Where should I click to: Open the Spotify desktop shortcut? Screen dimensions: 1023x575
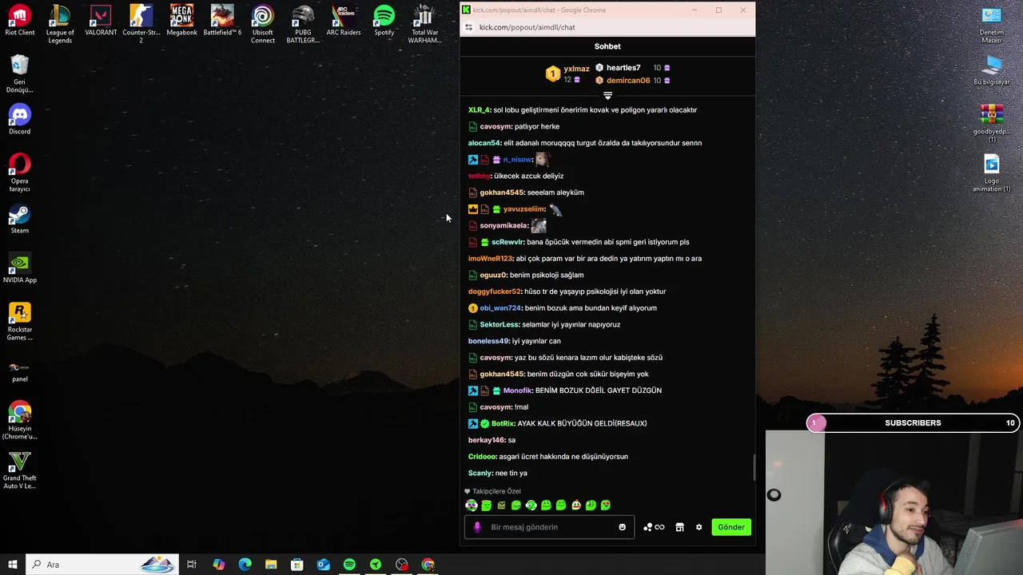(384, 22)
